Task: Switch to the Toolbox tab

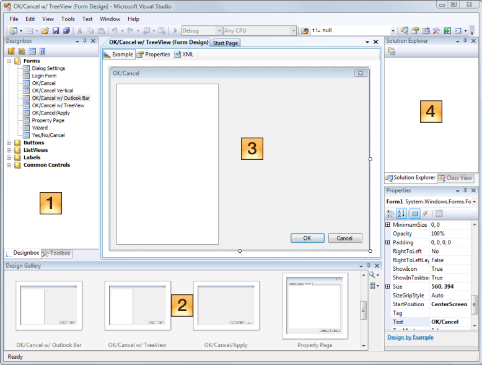Action: coord(57,253)
